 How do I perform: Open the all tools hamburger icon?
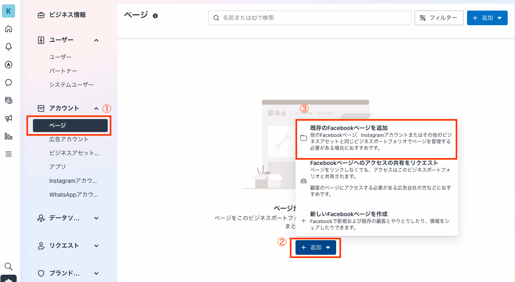pyautogui.click(x=9, y=154)
